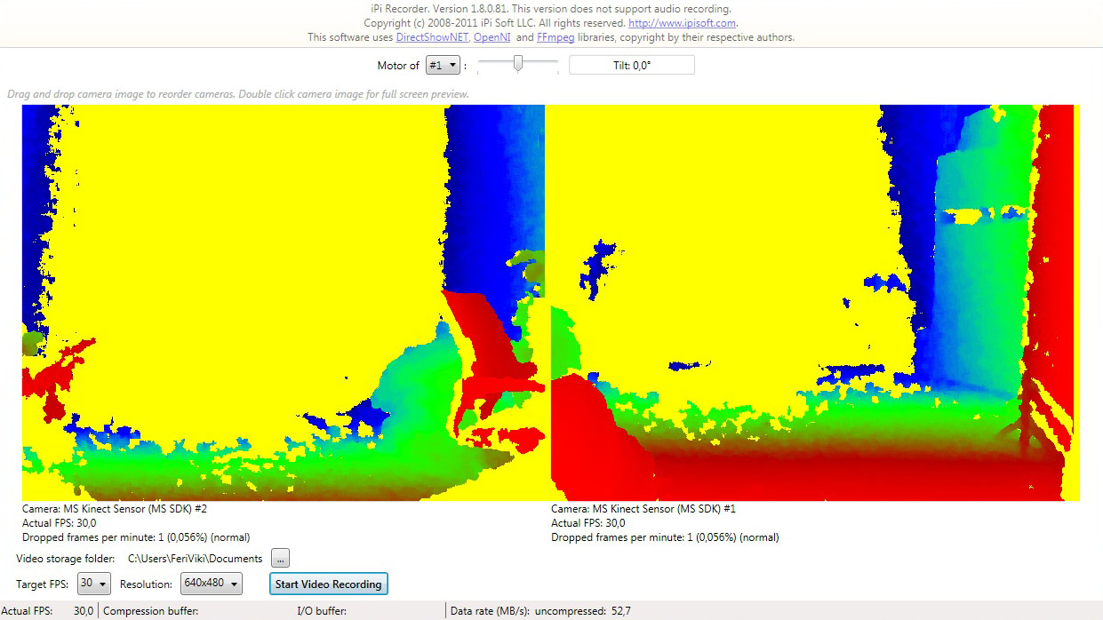Click the I/O buffer status entry
This screenshot has height=620, width=1103.
322,611
